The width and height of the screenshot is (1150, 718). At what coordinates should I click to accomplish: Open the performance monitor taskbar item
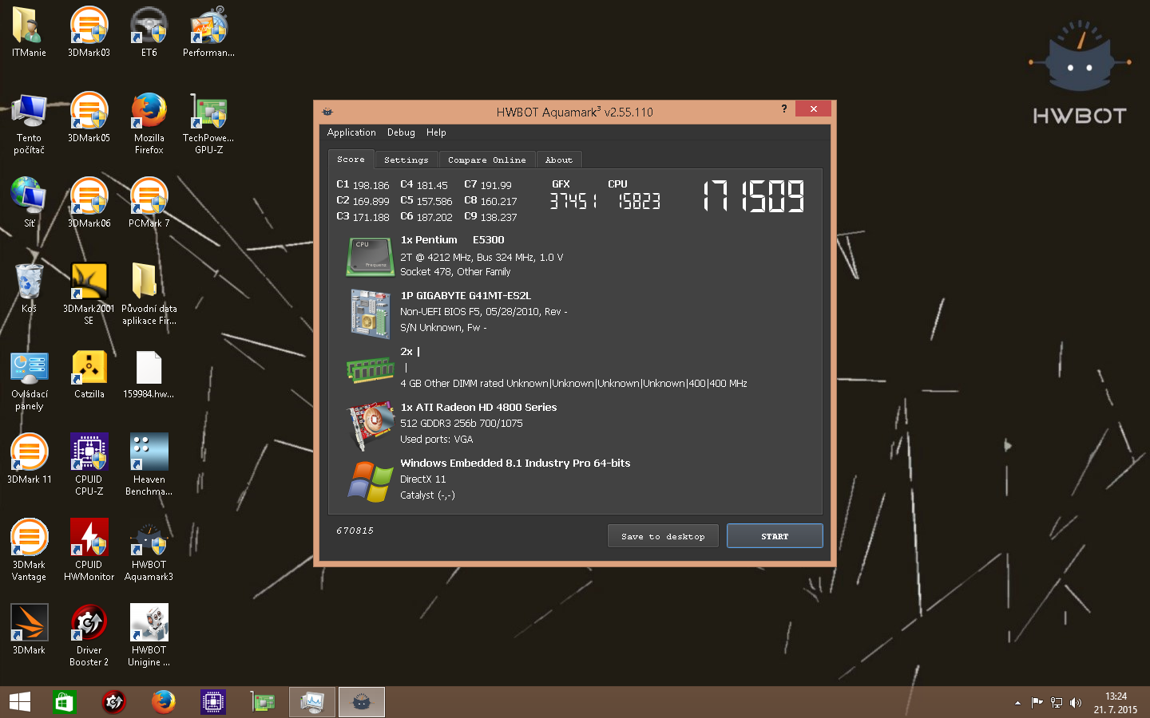(311, 702)
